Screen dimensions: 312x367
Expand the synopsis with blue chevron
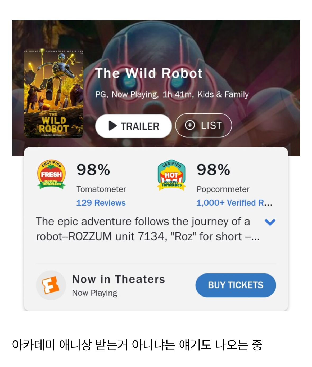click(x=270, y=222)
